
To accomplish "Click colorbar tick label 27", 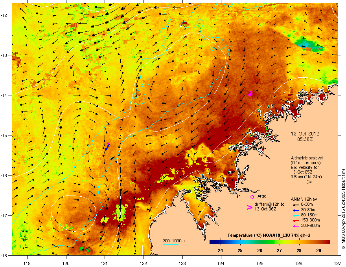I will click(x=280, y=251).
